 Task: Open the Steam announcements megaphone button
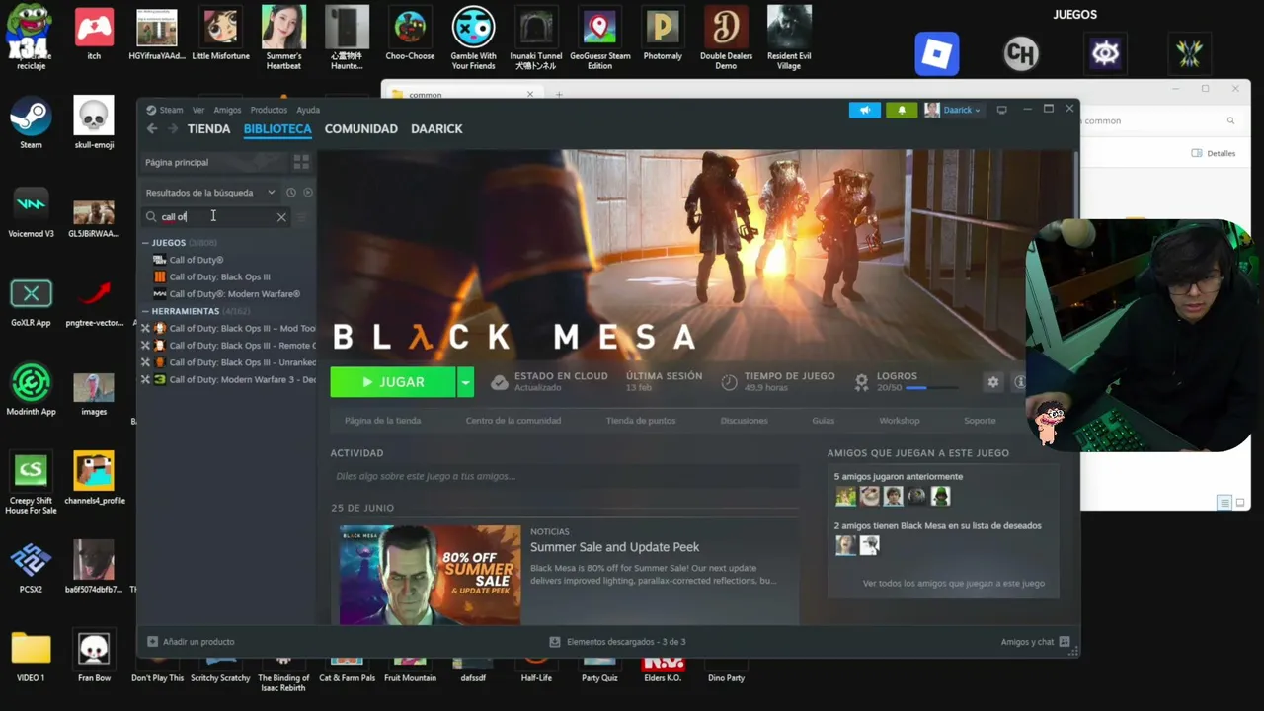pyautogui.click(x=864, y=110)
